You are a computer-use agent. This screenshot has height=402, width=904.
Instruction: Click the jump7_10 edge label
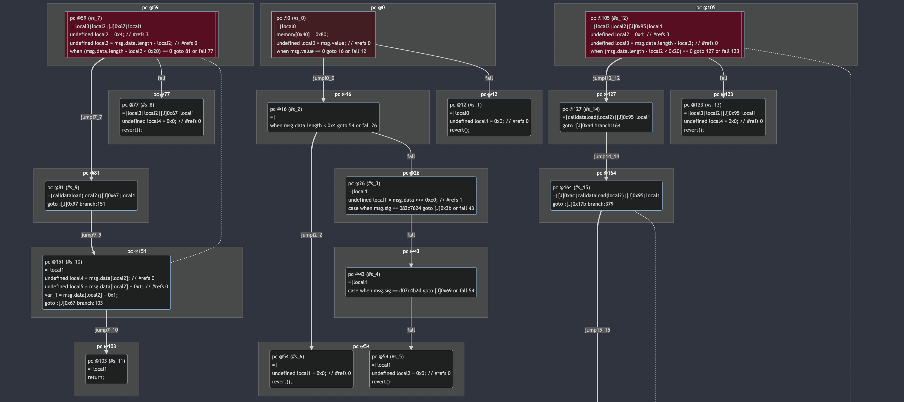click(x=106, y=330)
